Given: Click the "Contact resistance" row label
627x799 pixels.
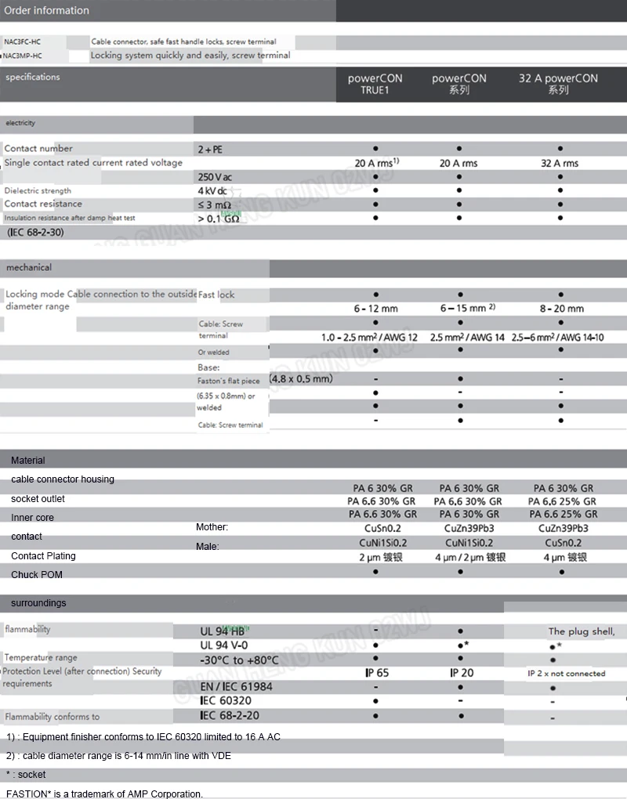Looking at the screenshot, I should (43, 204).
